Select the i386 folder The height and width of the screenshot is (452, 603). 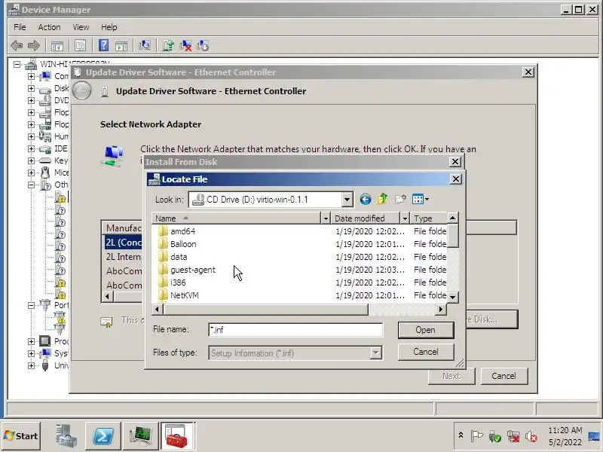[178, 282]
